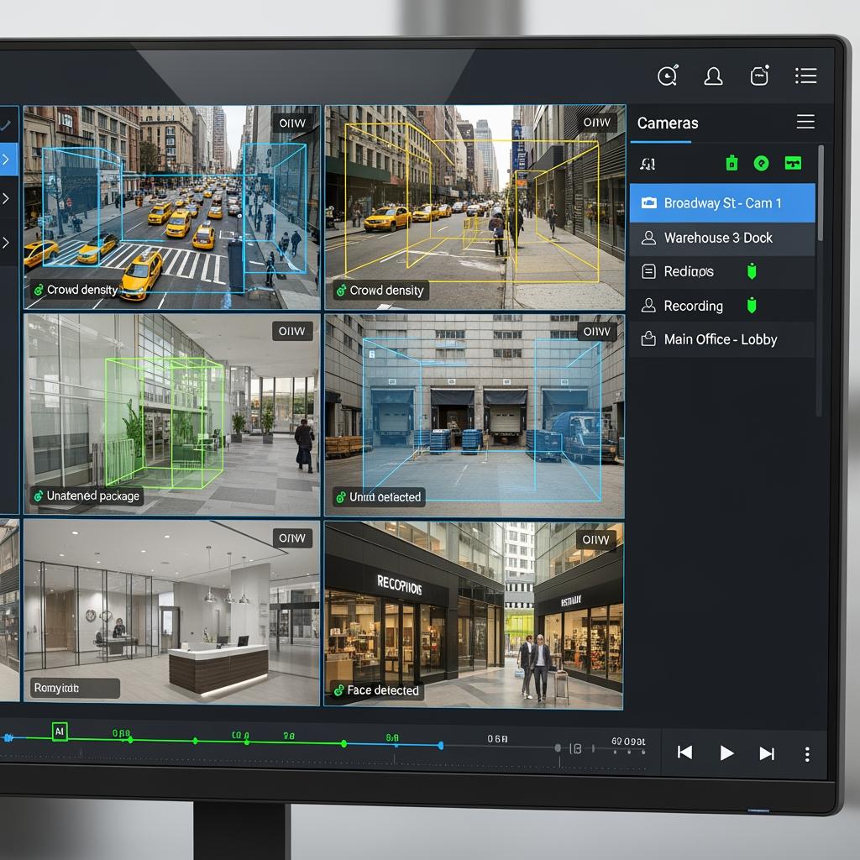Select Warehouse 3 Dock camera
Screen dimensions: 860x860
(x=718, y=238)
